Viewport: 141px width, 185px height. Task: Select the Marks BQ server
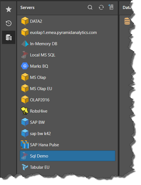point(67,66)
